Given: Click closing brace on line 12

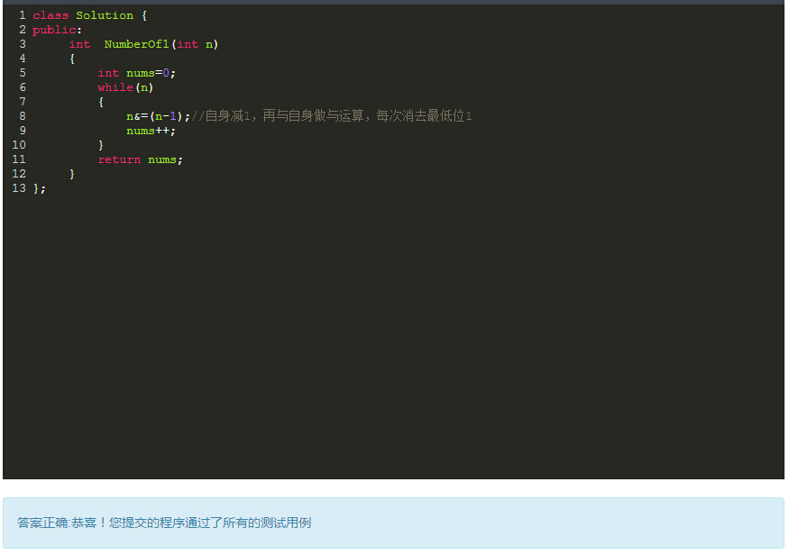Looking at the screenshot, I should coord(72,174).
